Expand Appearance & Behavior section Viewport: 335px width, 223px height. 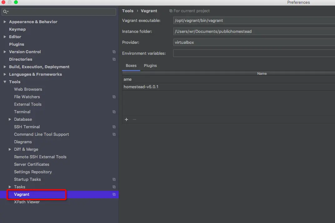5,22
